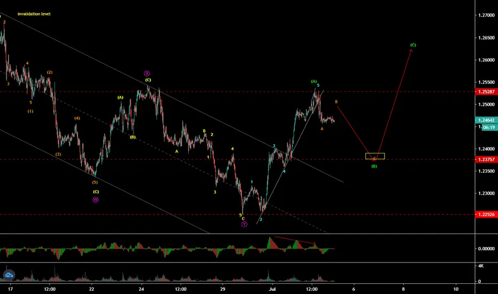Click the '22' date on time axis

coord(91,289)
